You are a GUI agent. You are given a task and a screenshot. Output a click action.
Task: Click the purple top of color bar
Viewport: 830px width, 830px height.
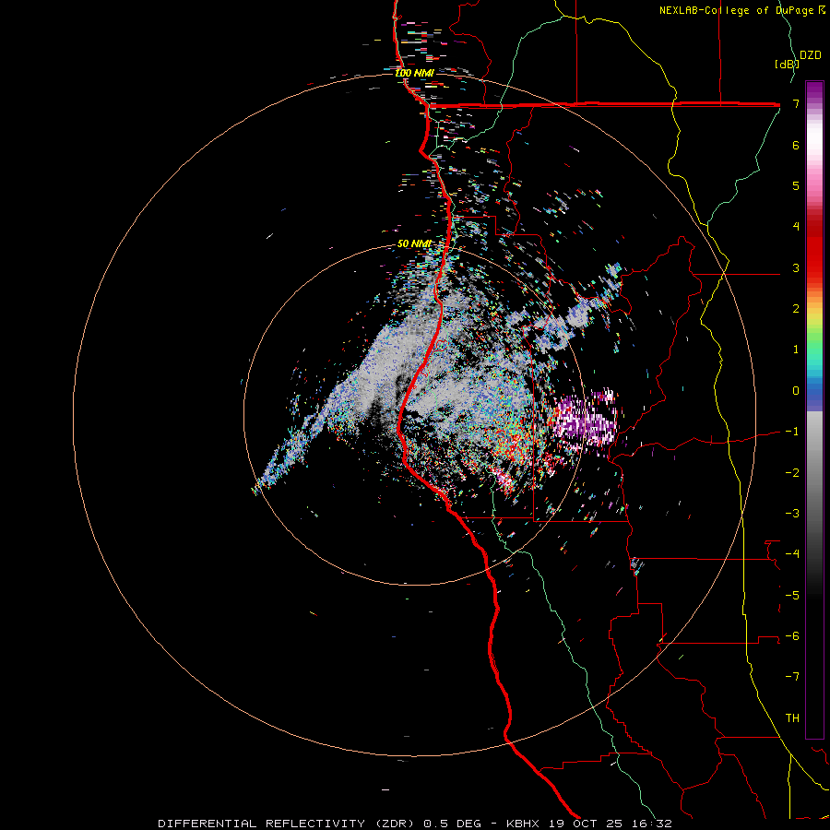[814, 91]
